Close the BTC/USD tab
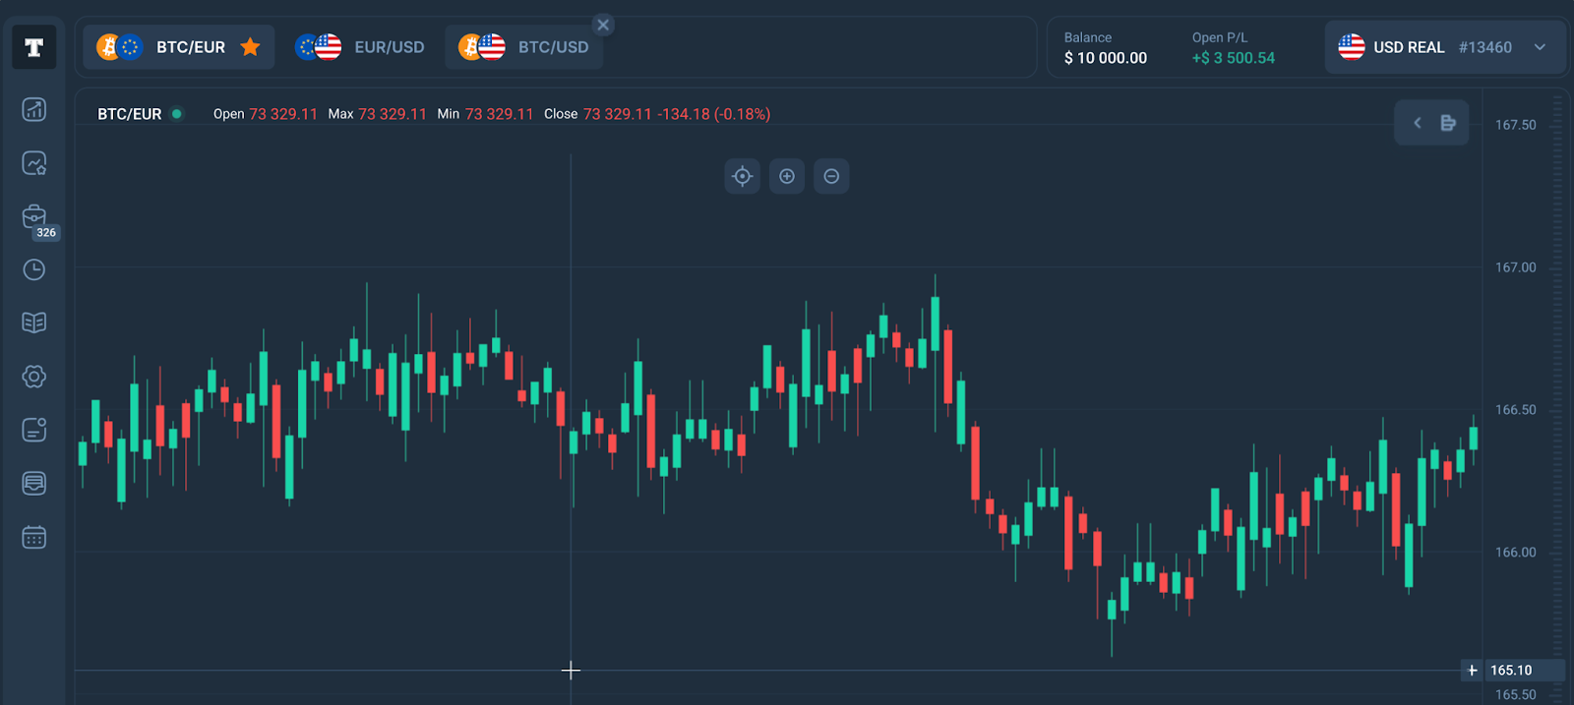The height and width of the screenshot is (705, 1574). click(x=603, y=25)
